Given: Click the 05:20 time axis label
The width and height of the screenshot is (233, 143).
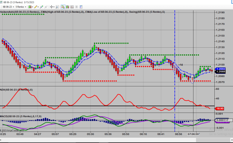Looking at the screenshot, I should (73, 134).
